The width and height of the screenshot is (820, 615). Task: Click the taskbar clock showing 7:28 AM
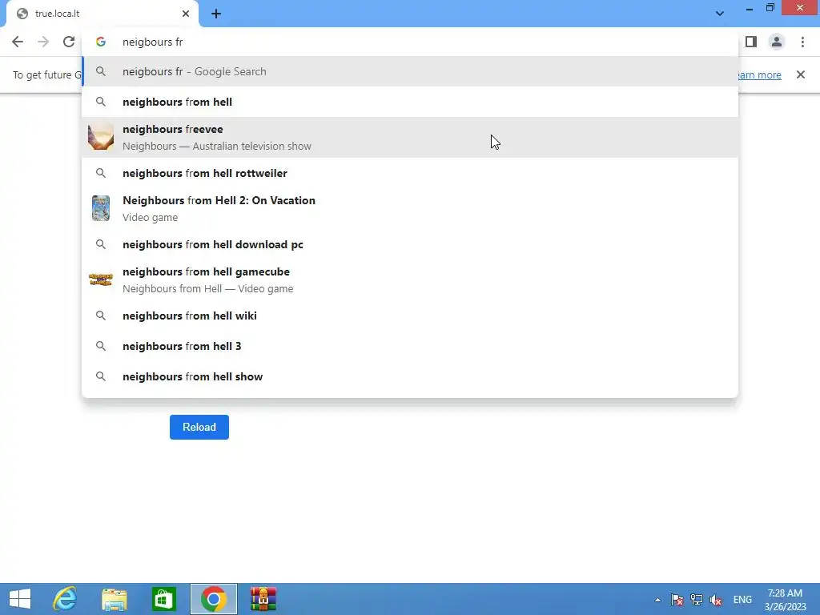tap(785, 600)
